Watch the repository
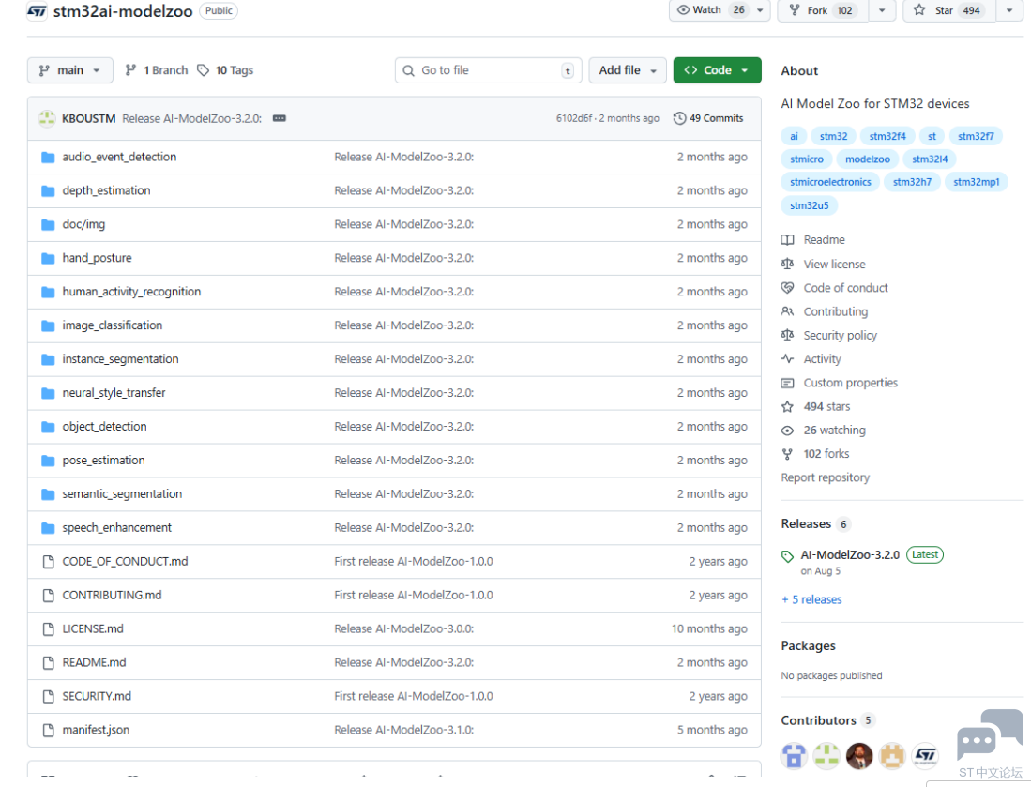The image size is (1031, 787). coord(711,10)
